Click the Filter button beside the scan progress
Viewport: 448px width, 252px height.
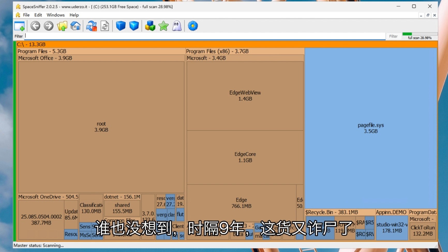click(393, 36)
